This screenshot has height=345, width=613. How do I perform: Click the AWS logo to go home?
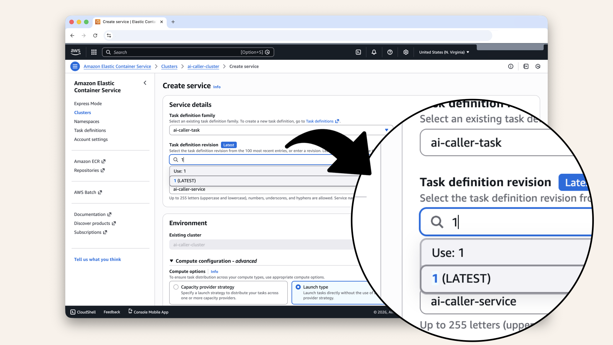[75, 52]
